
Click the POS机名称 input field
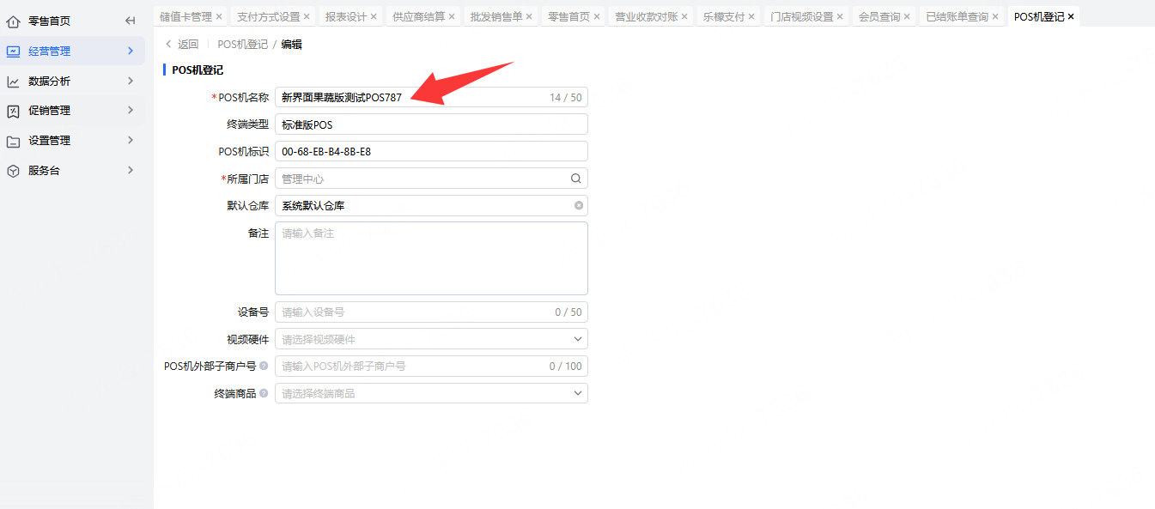(431, 98)
